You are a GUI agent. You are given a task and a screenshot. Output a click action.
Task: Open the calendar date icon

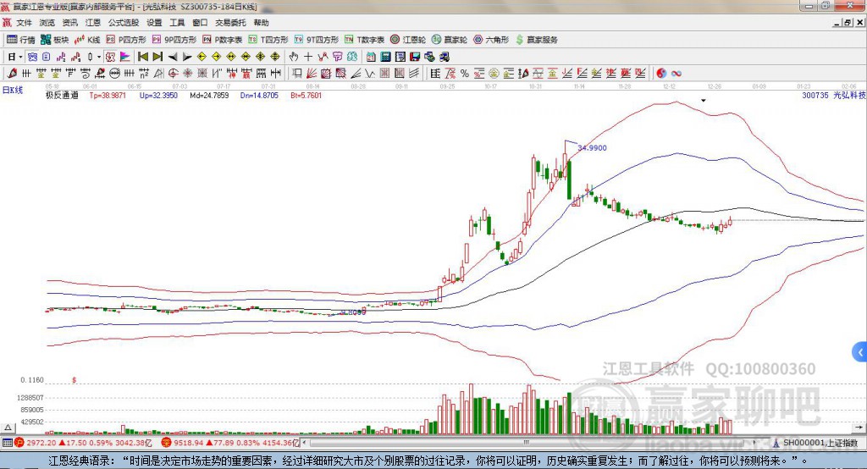[x=371, y=57]
